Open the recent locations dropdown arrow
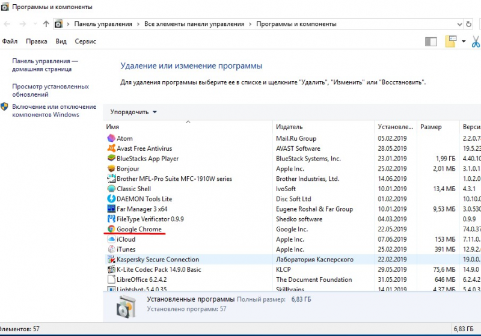 pos(35,24)
